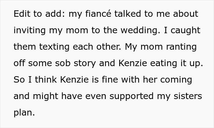This screenshot has width=214, height=128.
Task: Click the word "caught"
Action: [x=185, y=30]
